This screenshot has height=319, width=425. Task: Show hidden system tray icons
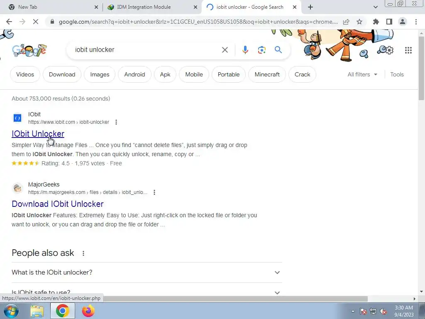353,312
